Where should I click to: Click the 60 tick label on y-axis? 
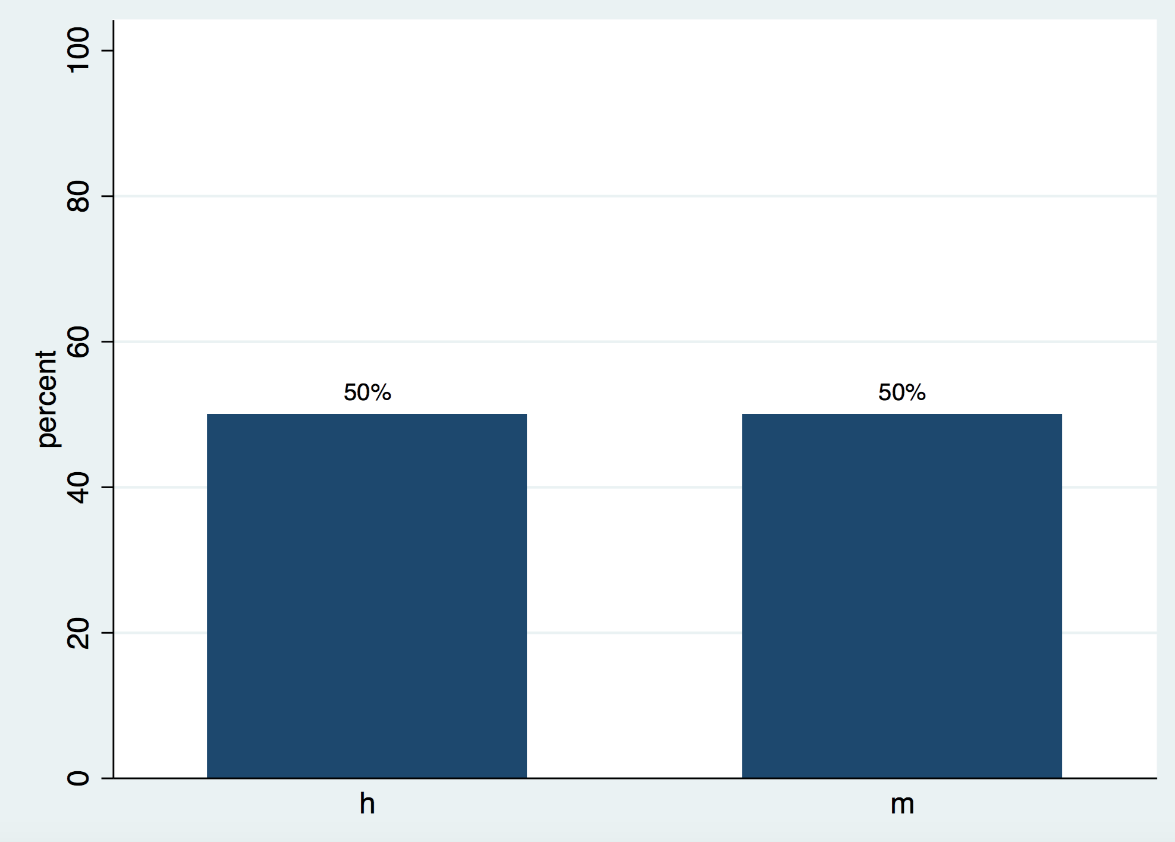[x=78, y=341]
